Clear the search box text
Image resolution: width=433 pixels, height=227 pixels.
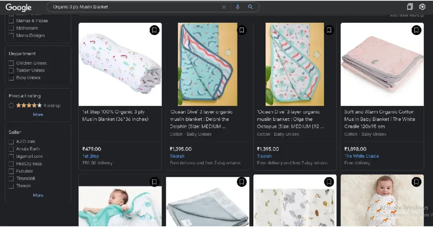pos(224,7)
